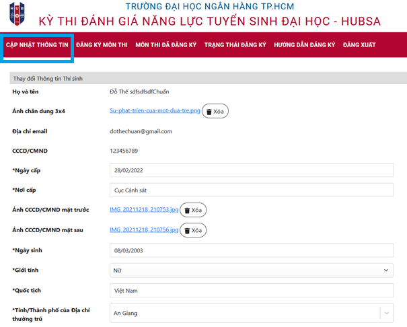Click chevron arrow of province selector

click(x=386, y=313)
